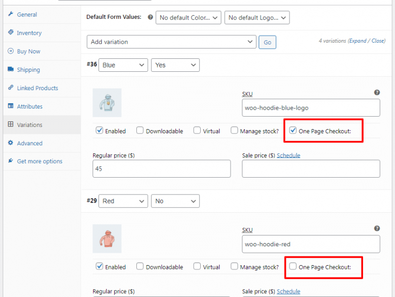Click the blue hoodie variation image
This screenshot has height=297, width=395.
point(107,103)
